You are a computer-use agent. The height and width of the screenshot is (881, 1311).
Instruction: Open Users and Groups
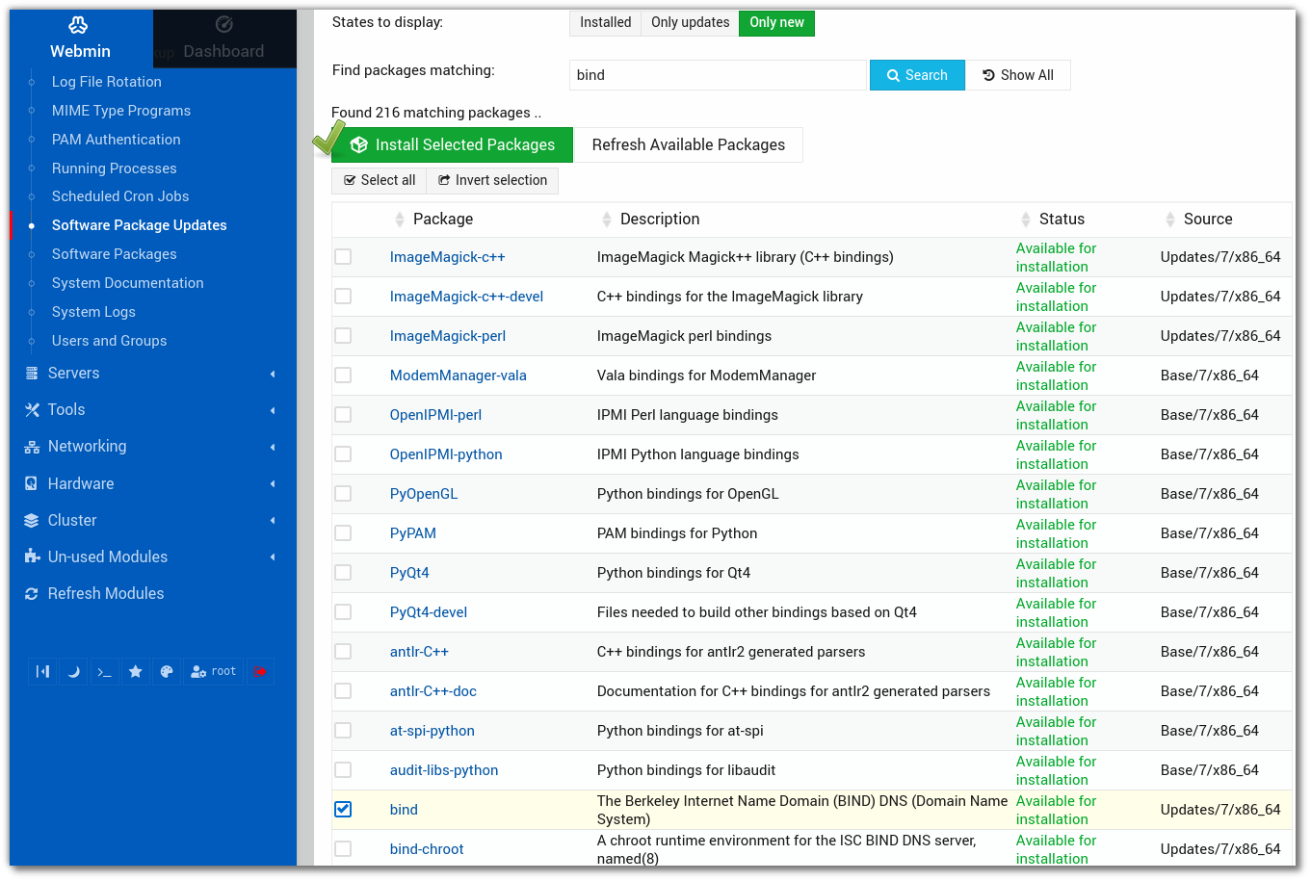[109, 341]
